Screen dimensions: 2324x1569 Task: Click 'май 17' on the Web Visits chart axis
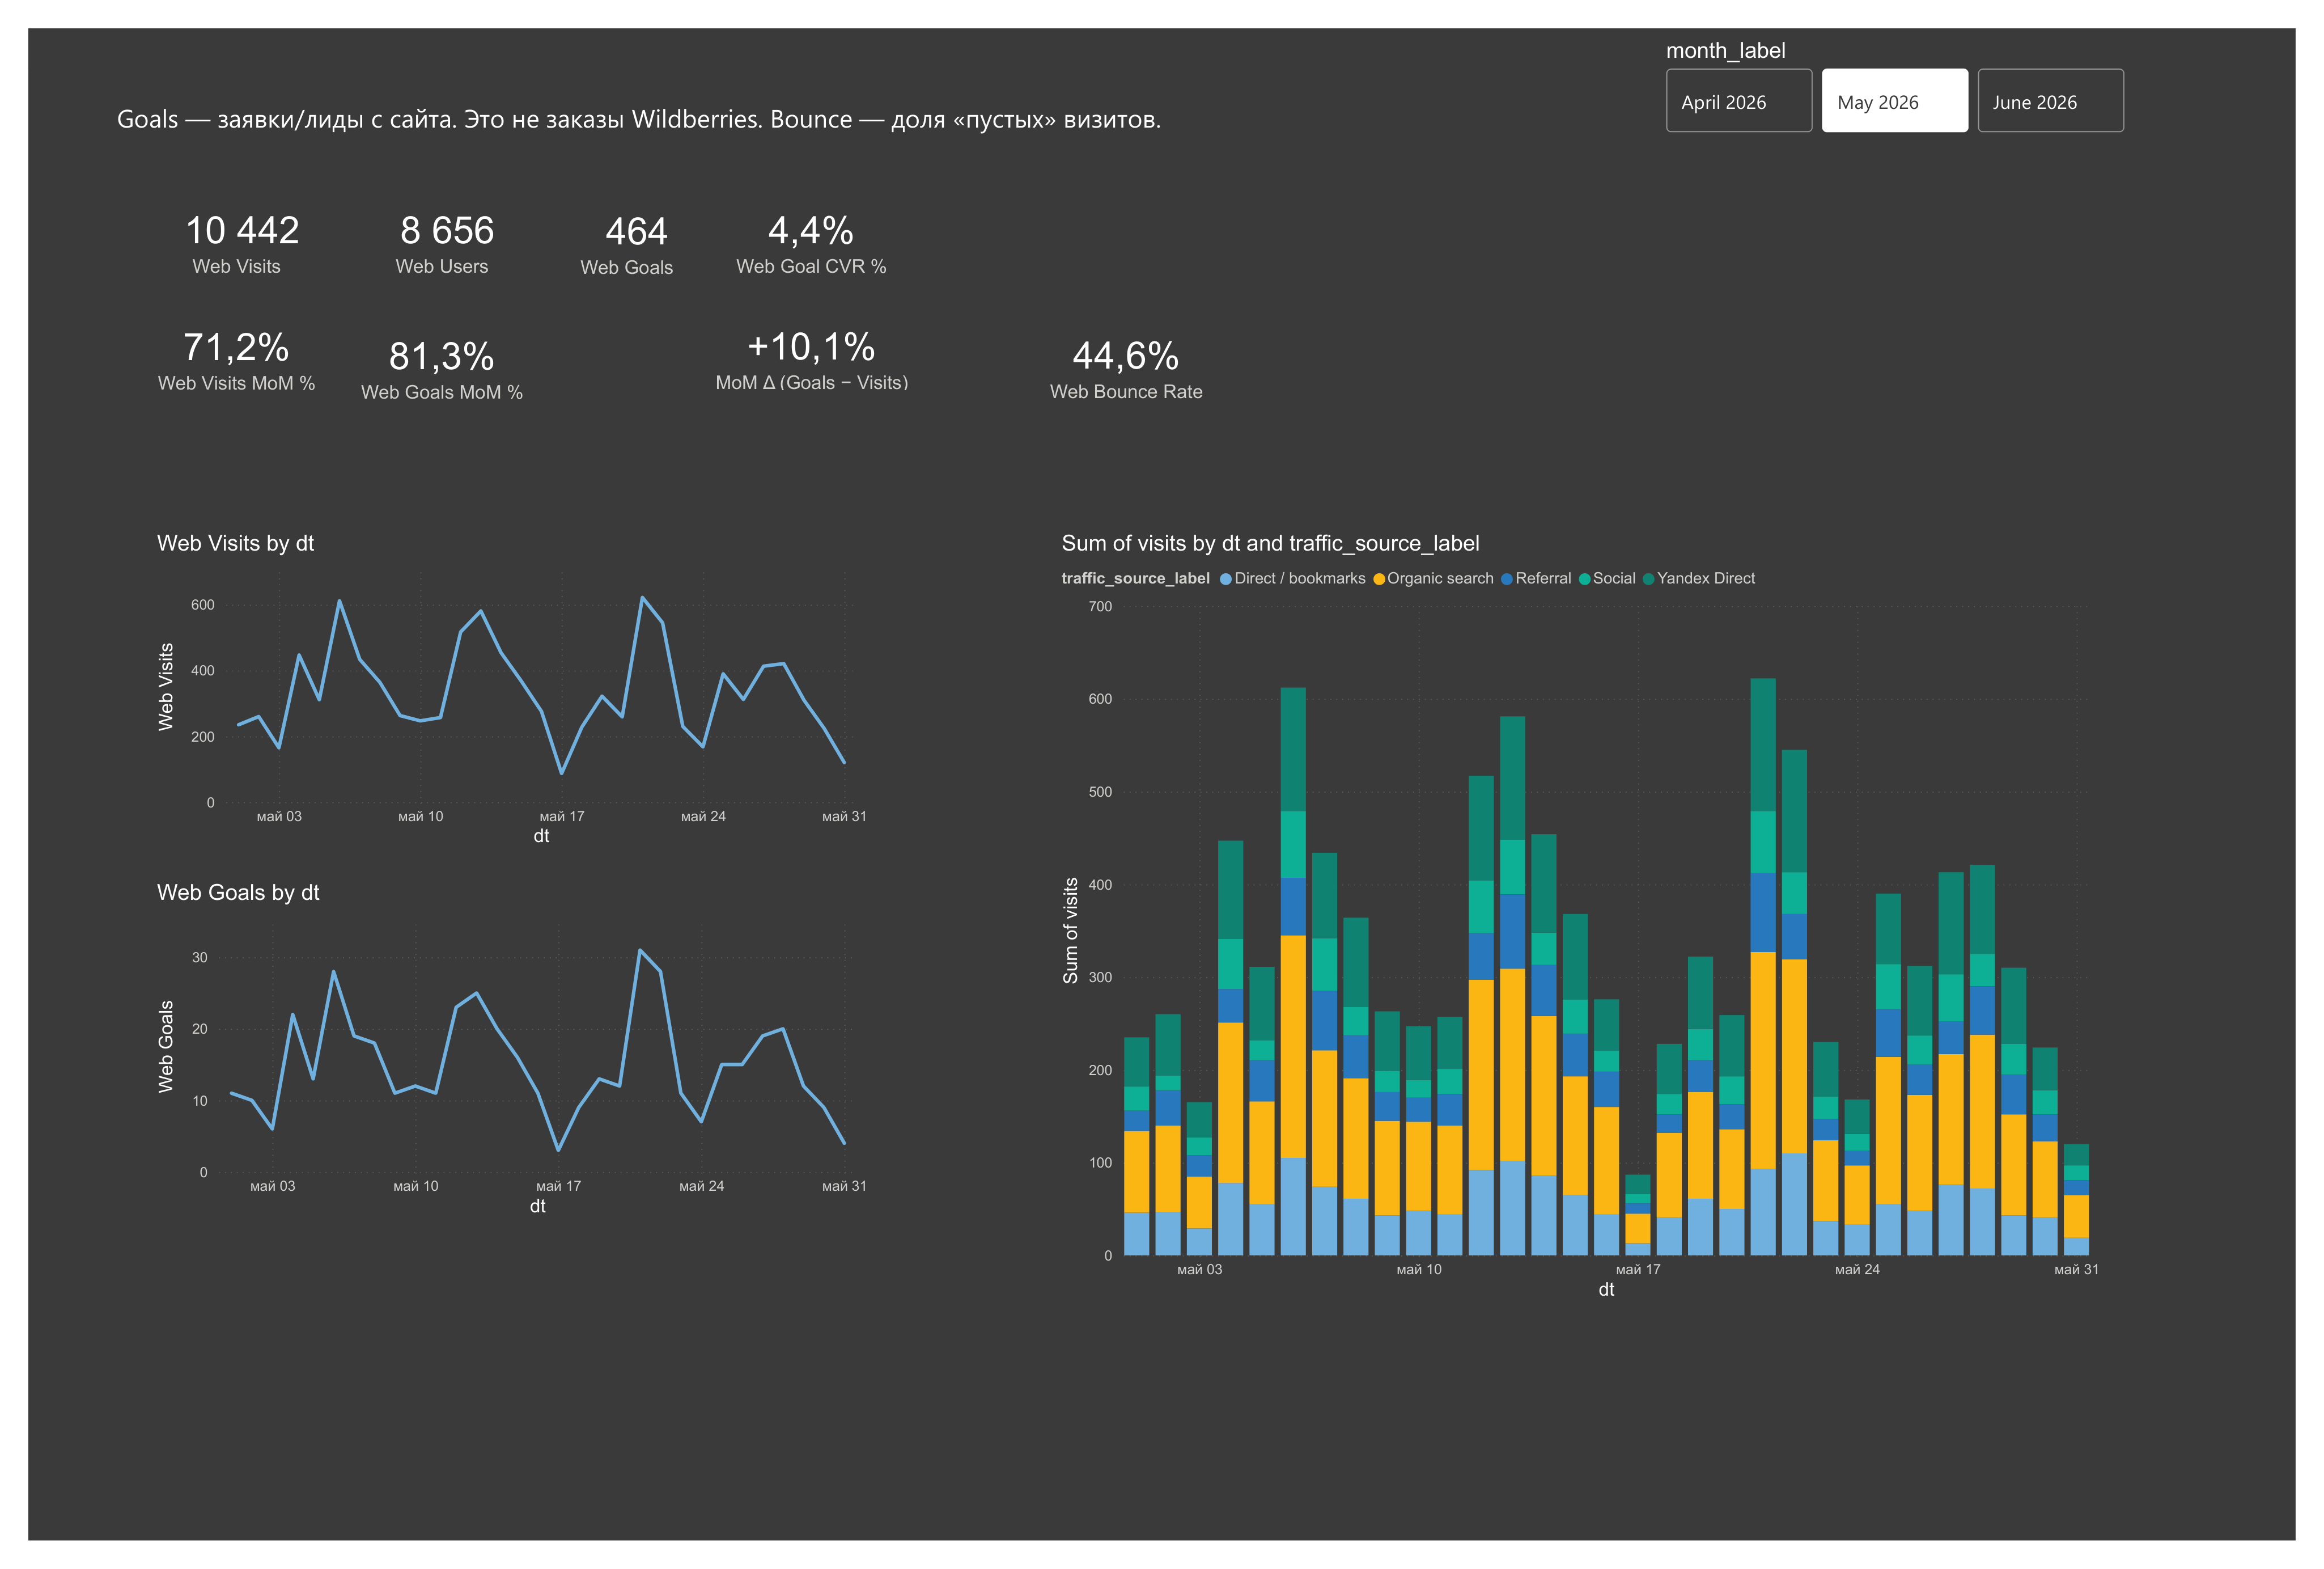coord(562,817)
